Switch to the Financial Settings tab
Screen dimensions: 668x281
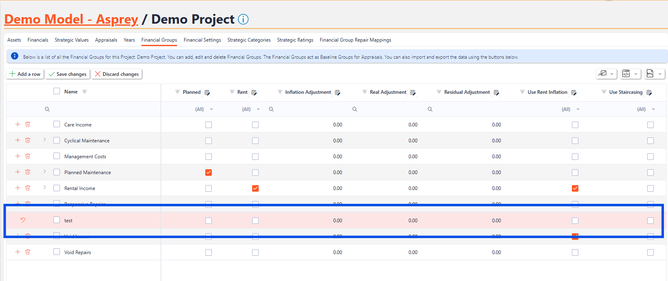click(202, 40)
